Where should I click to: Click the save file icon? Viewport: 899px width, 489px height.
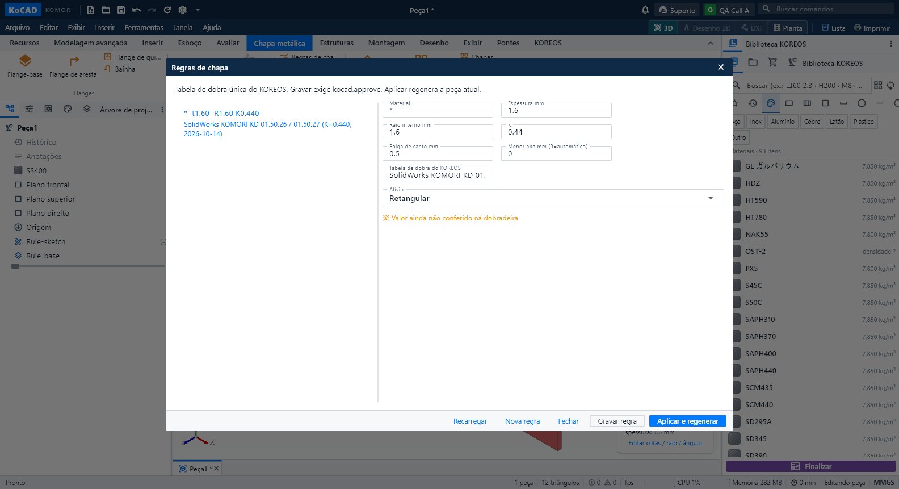click(121, 10)
